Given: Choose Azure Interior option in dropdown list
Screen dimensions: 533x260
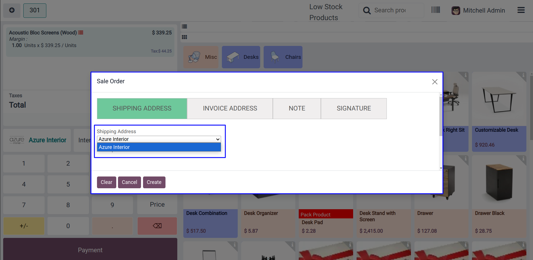Looking at the screenshot, I should (159, 147).
